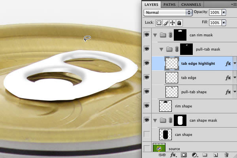Click folder icon of pull-tab mask group
This screenshot has width=237, height=158.
tap(169, 49)
